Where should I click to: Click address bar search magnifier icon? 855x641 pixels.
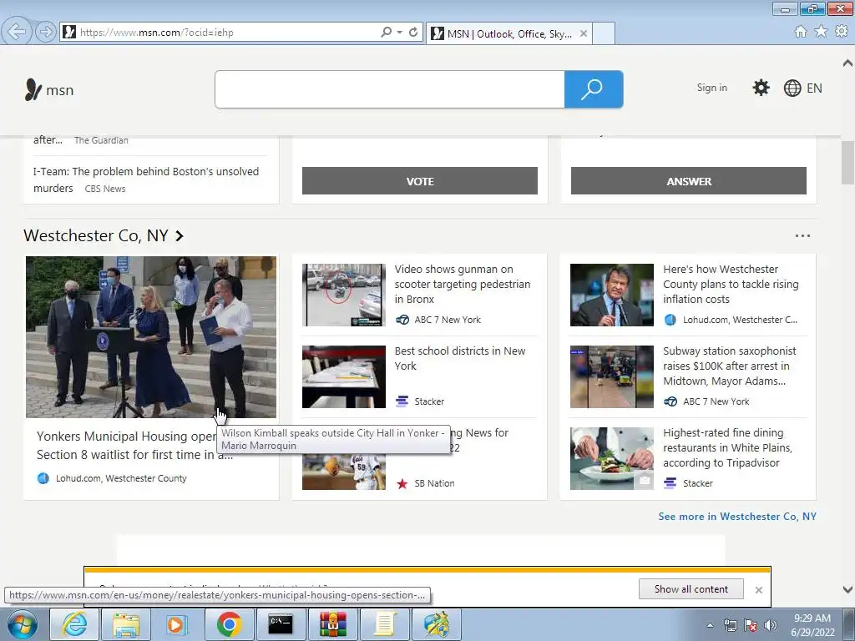[386, 33]
